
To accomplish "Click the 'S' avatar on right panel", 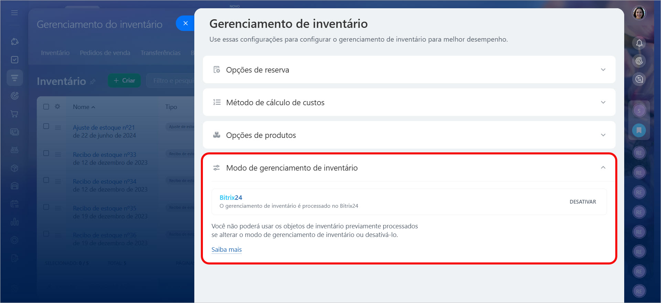I will pos(639,111).
